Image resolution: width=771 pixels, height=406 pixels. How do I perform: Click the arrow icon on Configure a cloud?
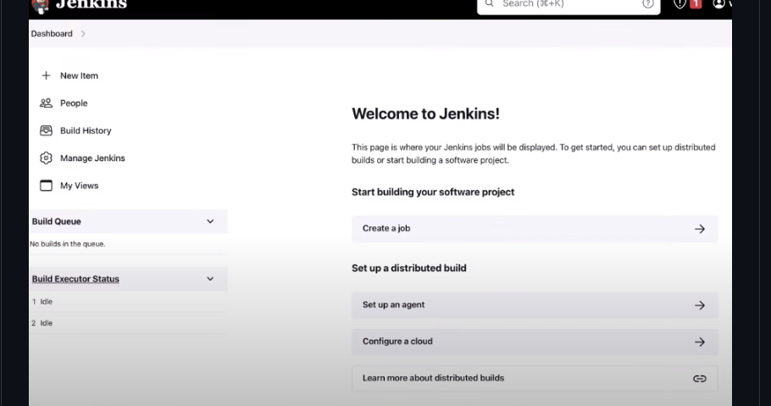tap(700, 342)
